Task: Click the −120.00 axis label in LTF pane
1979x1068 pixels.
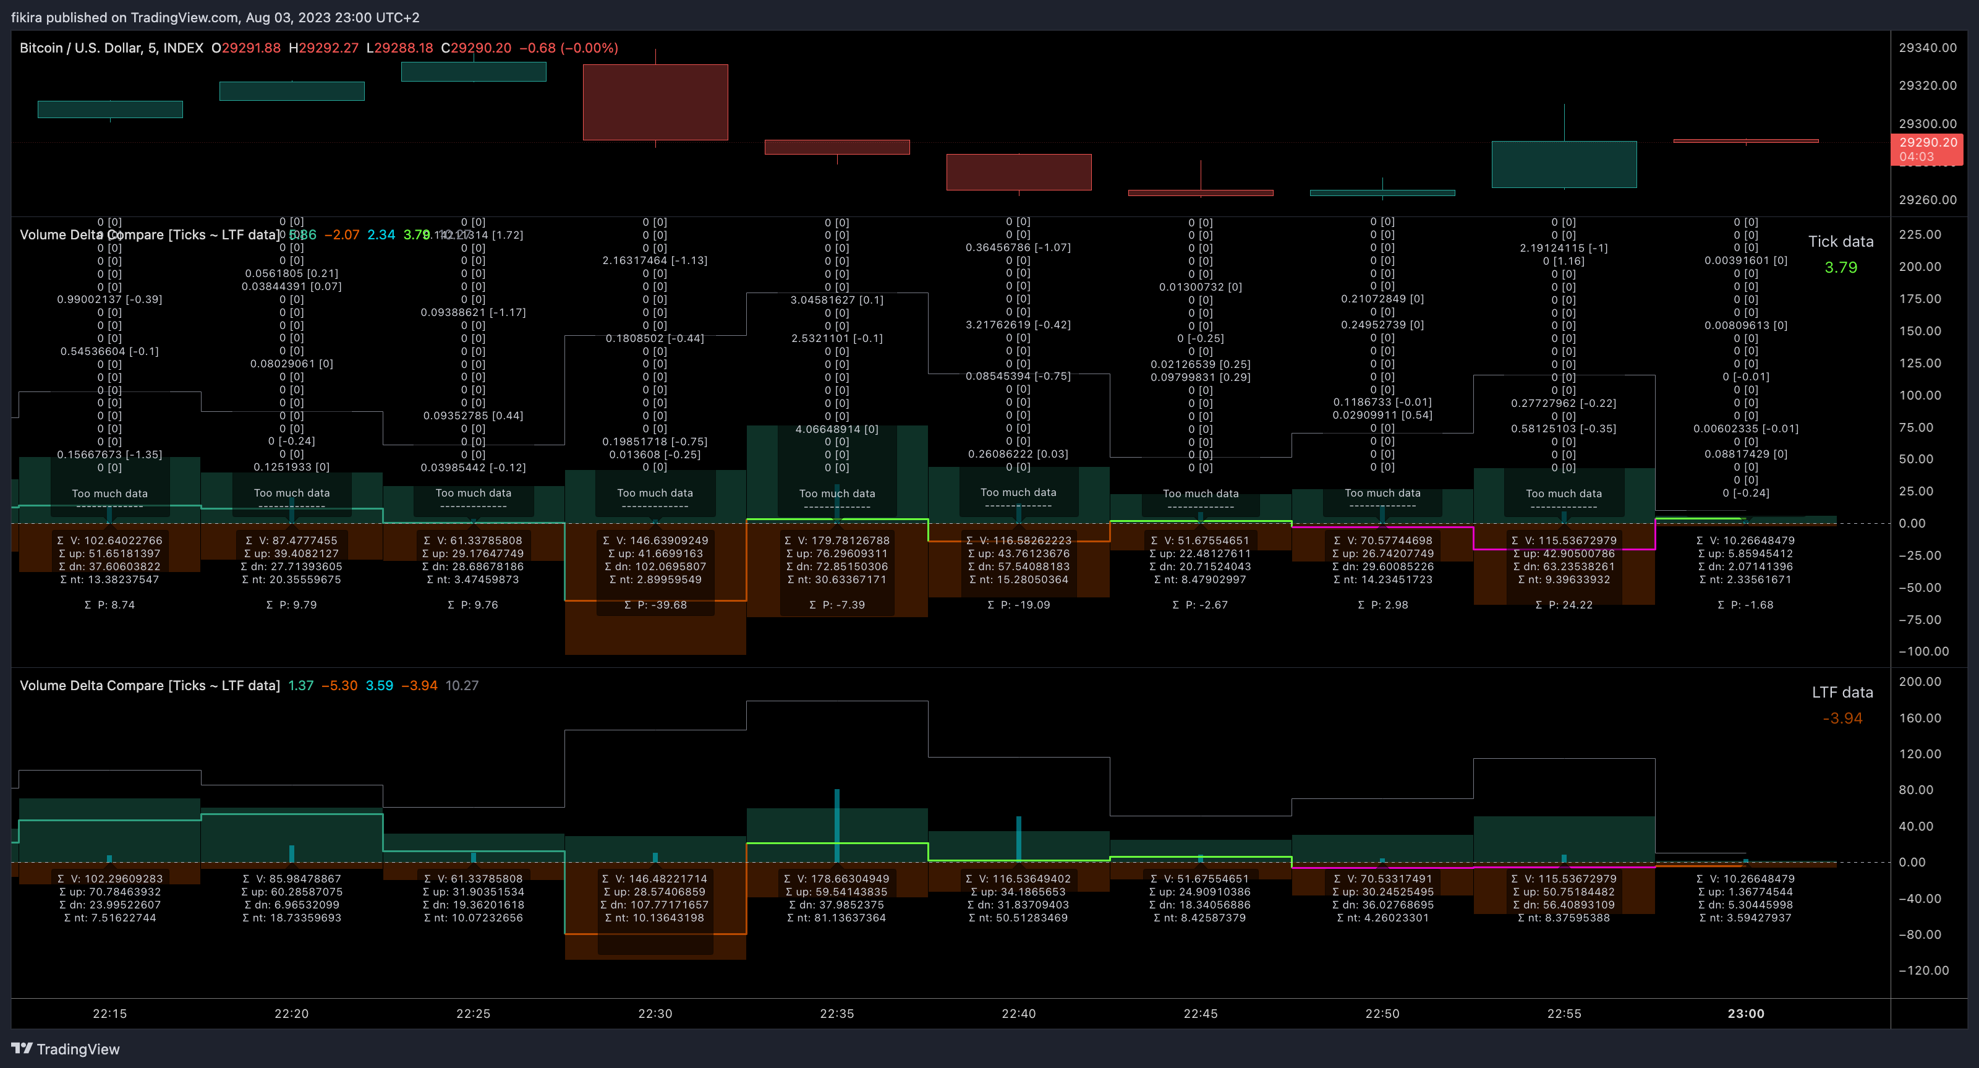Action: pyautogui.click(x=1923, y=970)
